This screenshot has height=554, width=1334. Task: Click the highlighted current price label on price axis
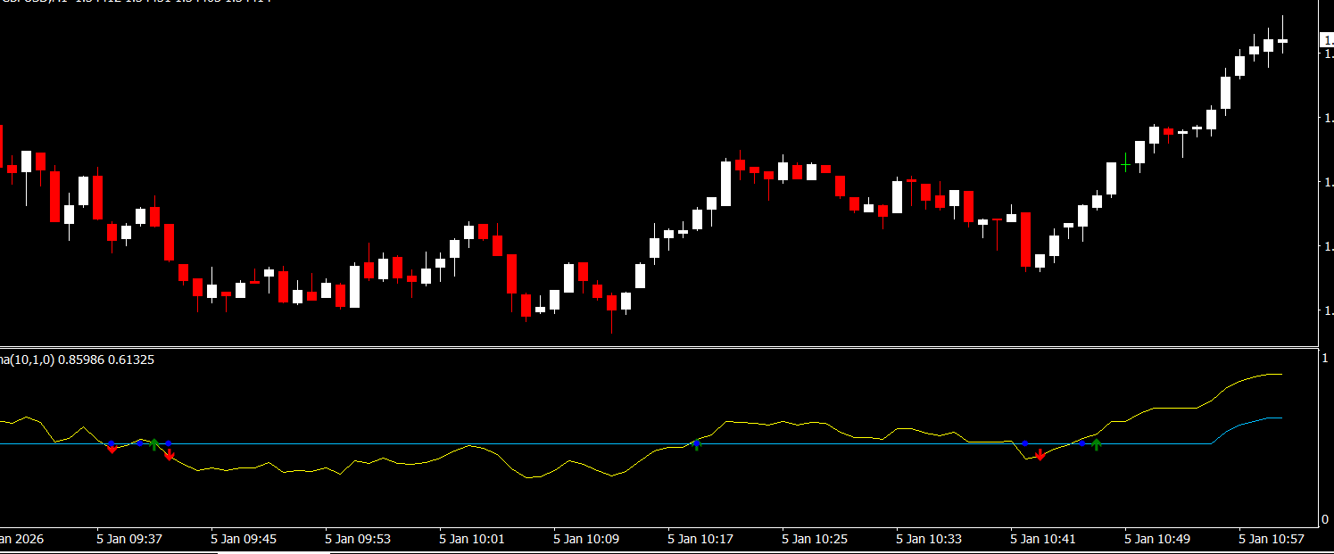1327,40
